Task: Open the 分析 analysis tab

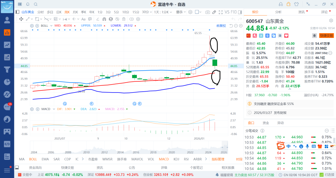Action: tap(278, 12)
